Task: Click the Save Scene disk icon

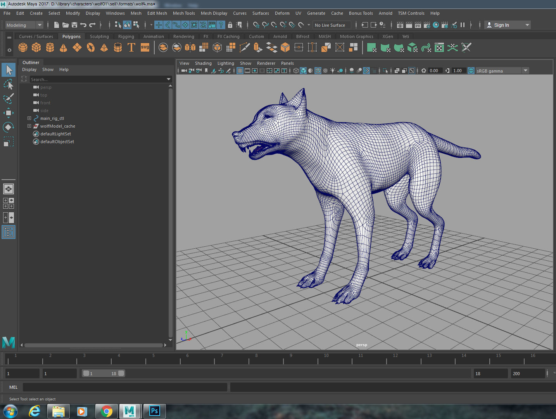Action: point(74,25)
